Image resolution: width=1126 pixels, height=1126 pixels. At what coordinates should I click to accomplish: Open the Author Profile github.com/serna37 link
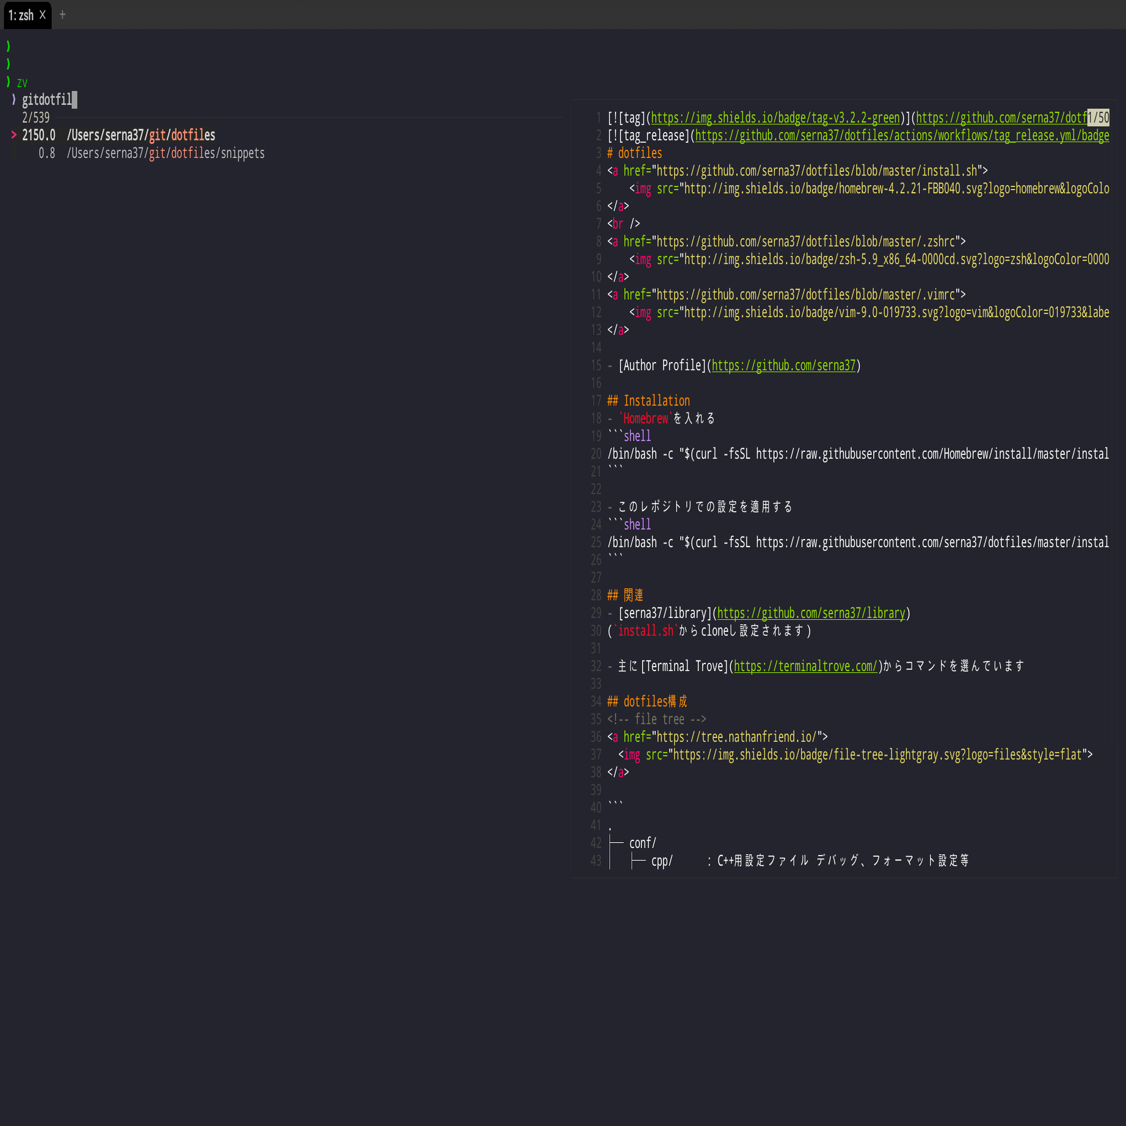coord(784,365)
